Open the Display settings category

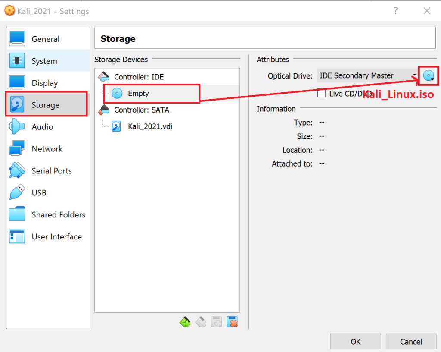tap(48, 83)
